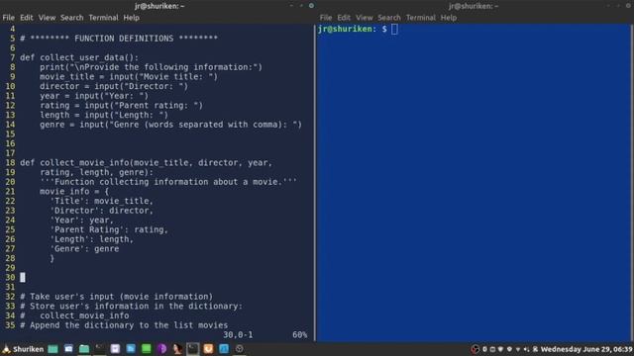Click the downward triangle tray icon
Viewport: 634px width, 356px height.
pos(518,349)
